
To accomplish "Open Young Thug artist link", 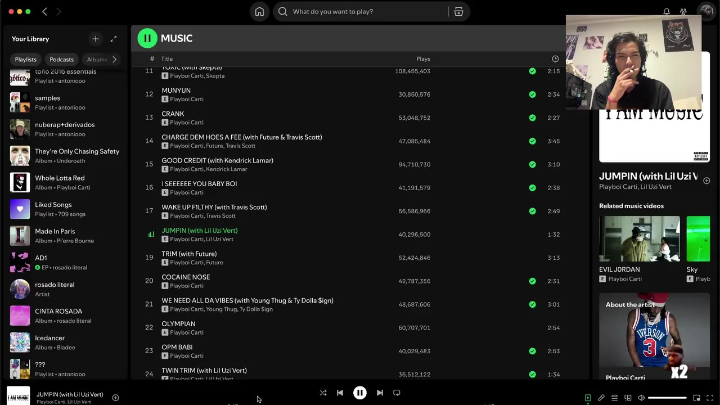I will tap(221, 309).
